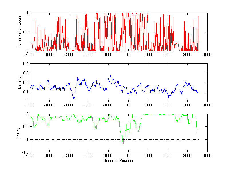Click the 0.4 tick label on Density axis
Image resolution: width=229 pixels, height=171 pixels.
click(x=25, y=64)
